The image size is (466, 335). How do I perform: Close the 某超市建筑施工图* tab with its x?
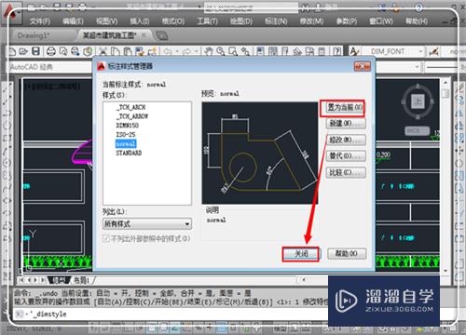tap(144, 35)
